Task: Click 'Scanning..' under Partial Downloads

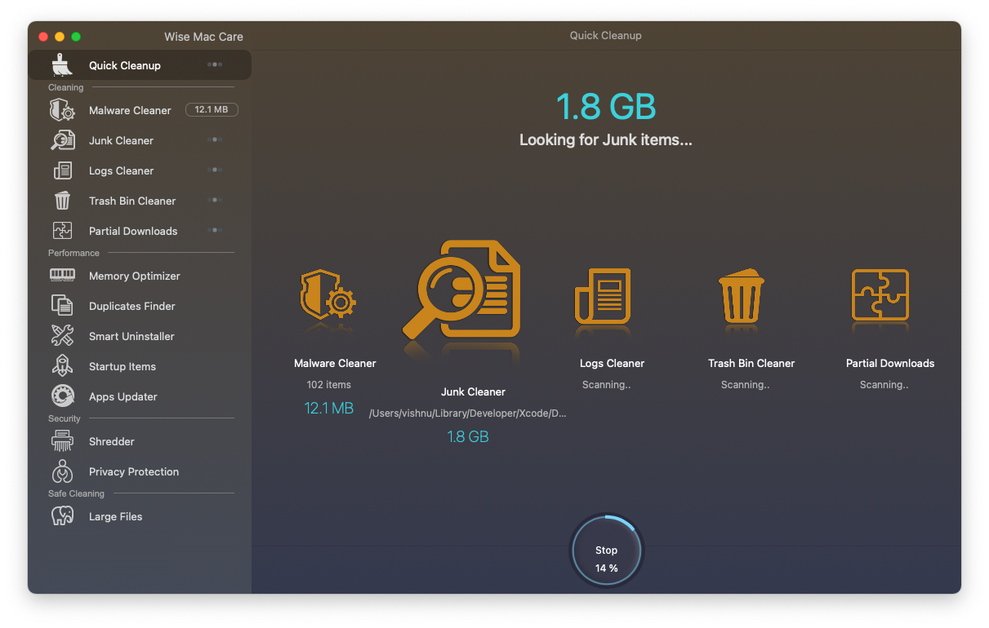Action: click(884, 385)
